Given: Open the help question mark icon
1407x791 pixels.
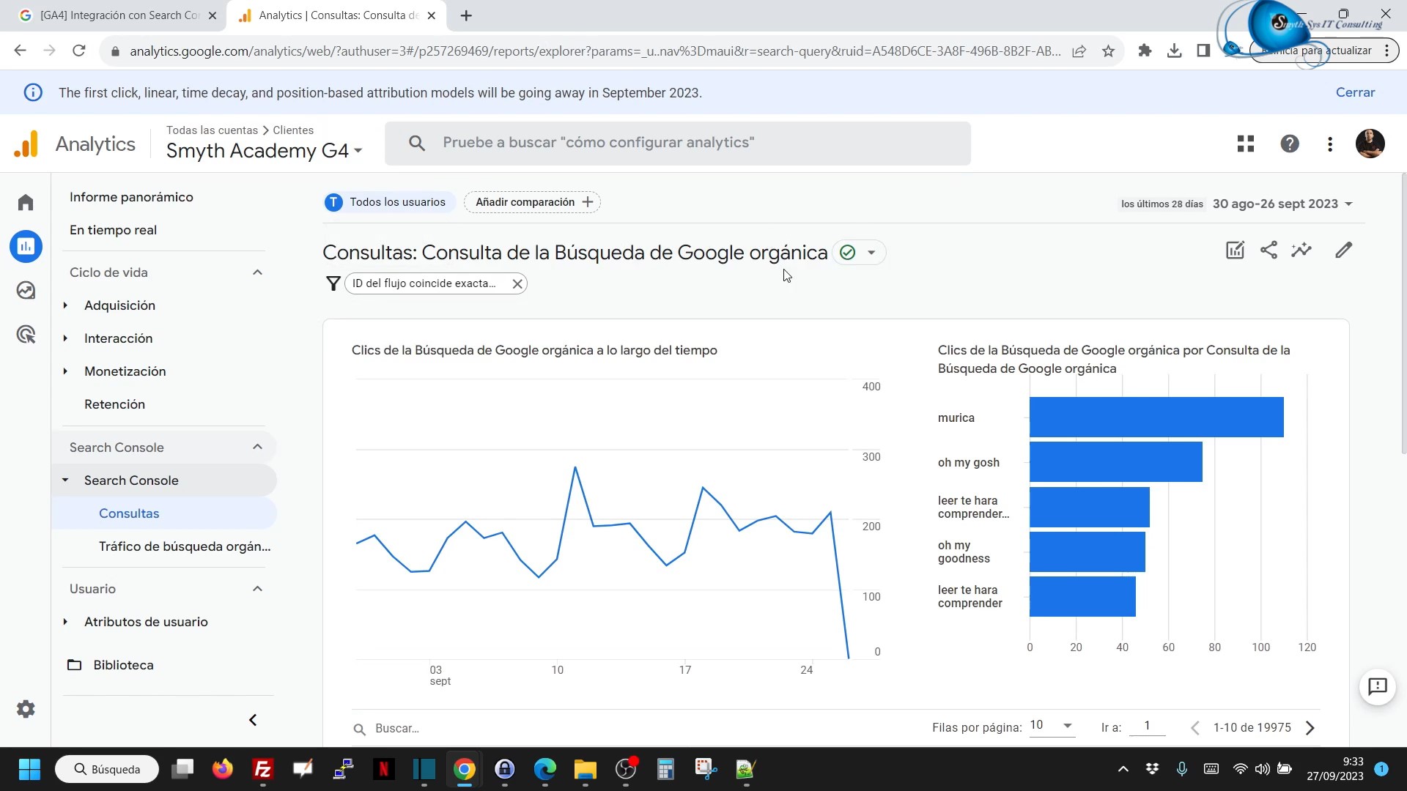Looking at the screenshot, I should click(x=1290, y=144).
